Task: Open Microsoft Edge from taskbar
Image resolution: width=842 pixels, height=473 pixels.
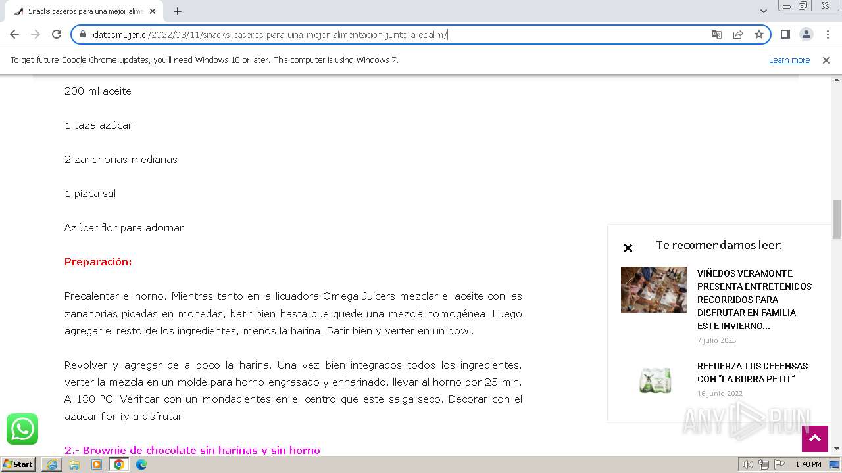Action: pos(141,464)
